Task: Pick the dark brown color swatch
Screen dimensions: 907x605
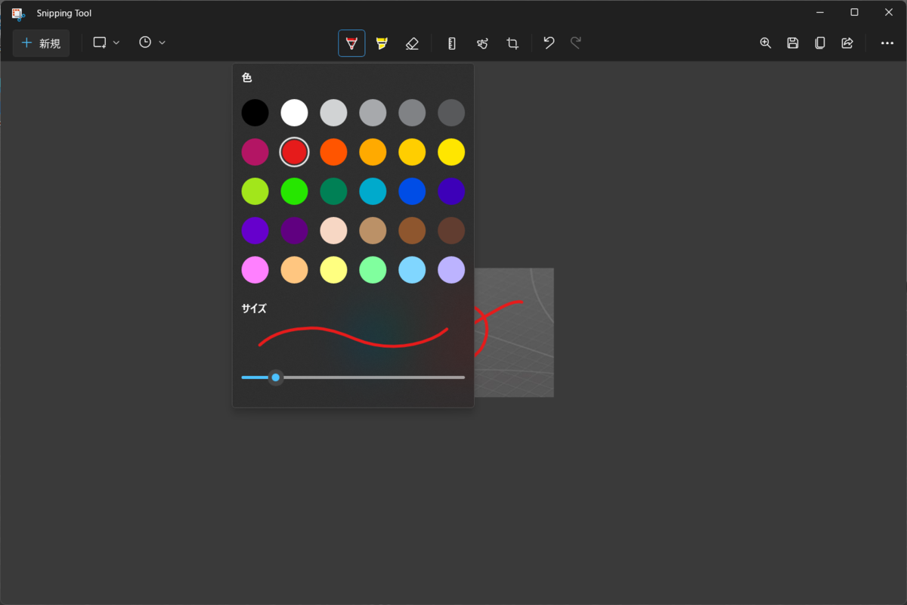Action: point(451,231)
